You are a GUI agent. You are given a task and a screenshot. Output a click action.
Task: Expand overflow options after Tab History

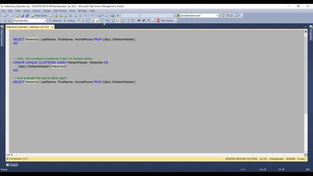[x=176, y=21]
